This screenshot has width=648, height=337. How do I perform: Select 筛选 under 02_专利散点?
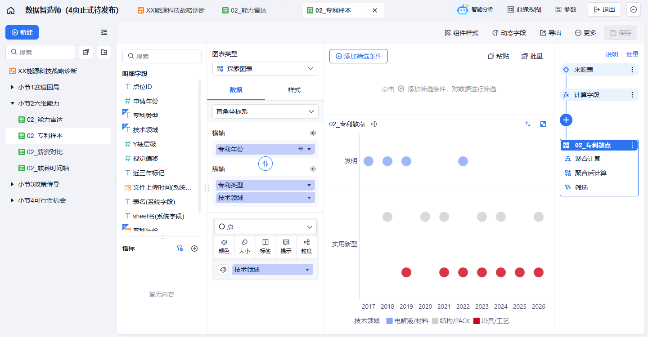581,187
